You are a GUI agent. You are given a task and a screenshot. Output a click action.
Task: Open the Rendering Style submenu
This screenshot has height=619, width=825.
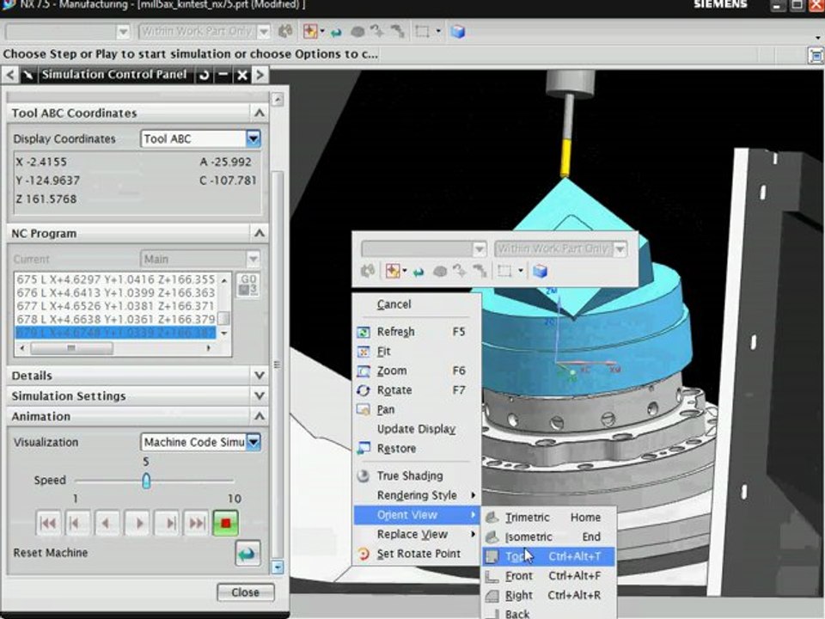pyautogui.click(x=417, y=495)
